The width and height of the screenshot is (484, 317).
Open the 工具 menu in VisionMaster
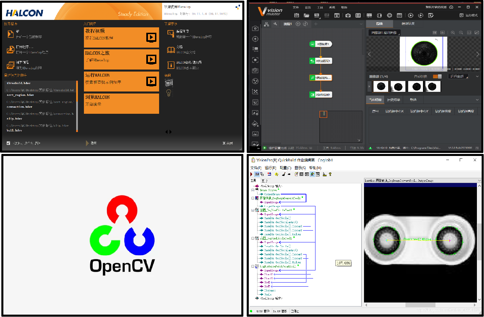(320, 7)
